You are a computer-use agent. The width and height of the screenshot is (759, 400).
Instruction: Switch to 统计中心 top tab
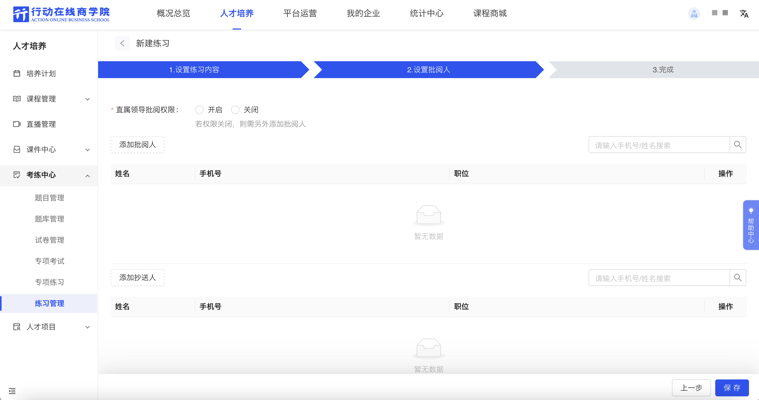[x=427, y=13]
